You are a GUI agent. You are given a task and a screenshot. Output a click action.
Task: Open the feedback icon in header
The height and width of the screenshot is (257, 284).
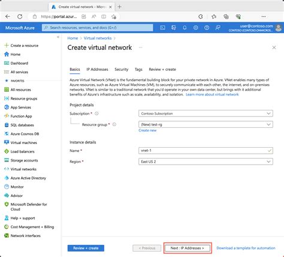217,28
